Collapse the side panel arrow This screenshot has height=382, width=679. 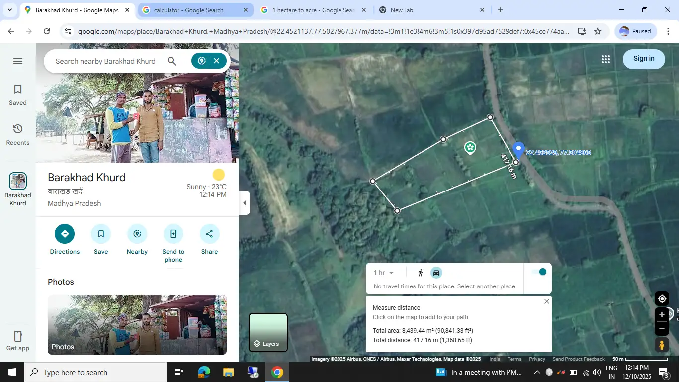pyautogui.click(x=244, y=203)
